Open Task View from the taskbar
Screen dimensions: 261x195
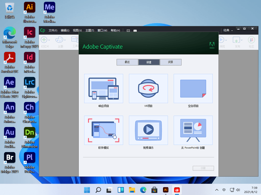[x=109, y=190]
